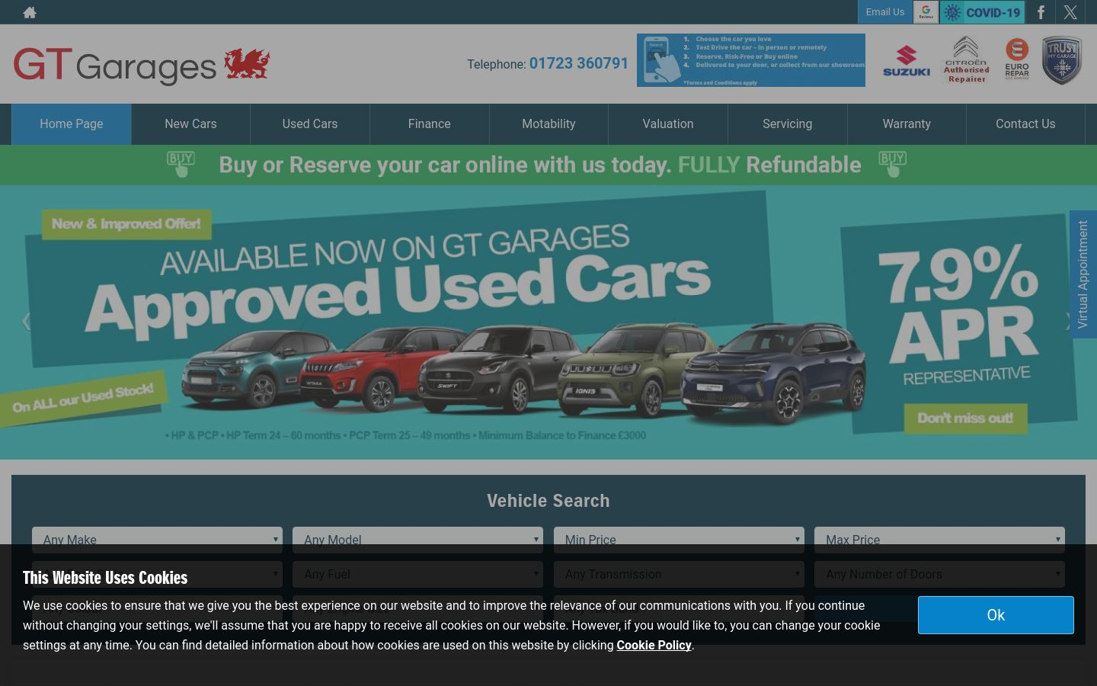Viewport: 1097px width, 686px height.
Task: Click the Approved Used Cars slide
Action: pyautogui.click(x=548, y=322)
